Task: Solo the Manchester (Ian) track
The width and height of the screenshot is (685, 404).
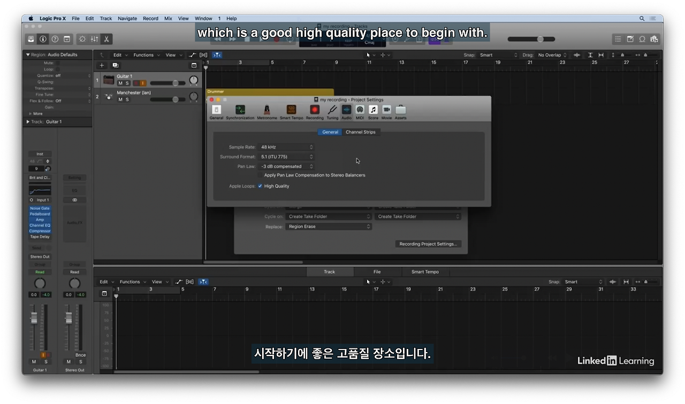Action: click(127, 99)
